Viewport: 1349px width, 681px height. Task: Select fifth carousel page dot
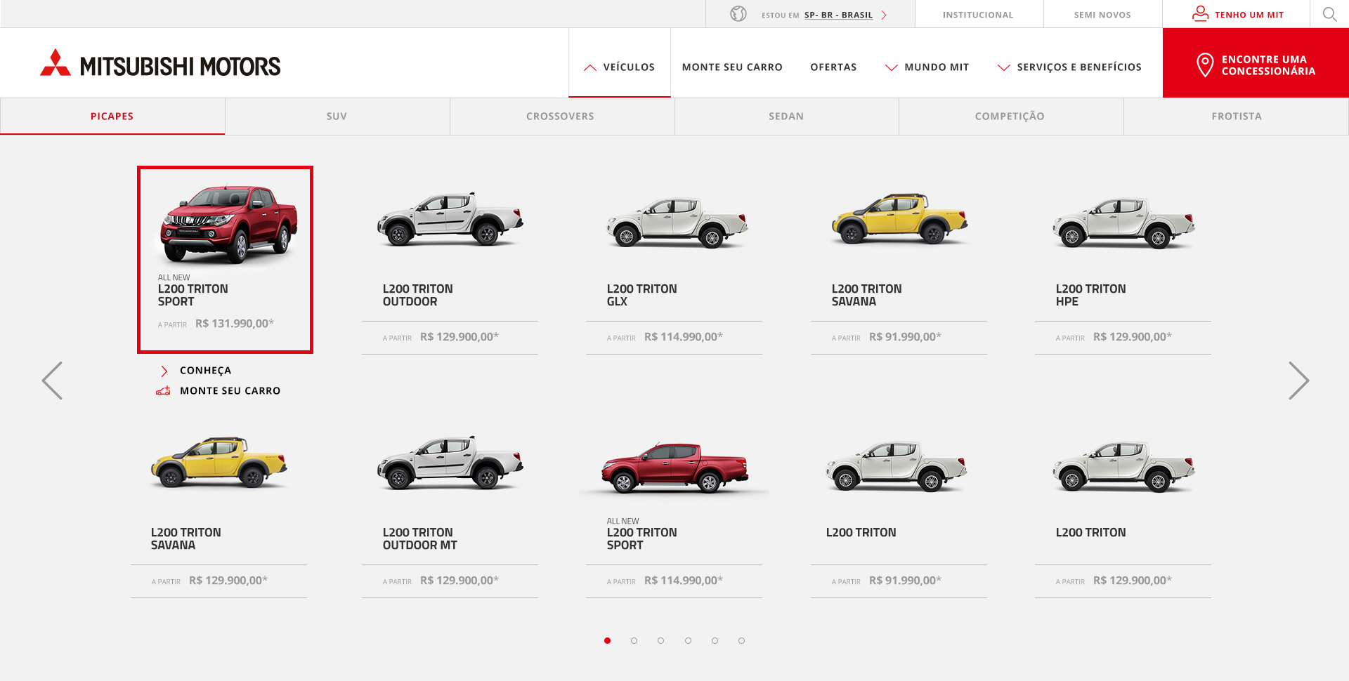coord(715,640)
